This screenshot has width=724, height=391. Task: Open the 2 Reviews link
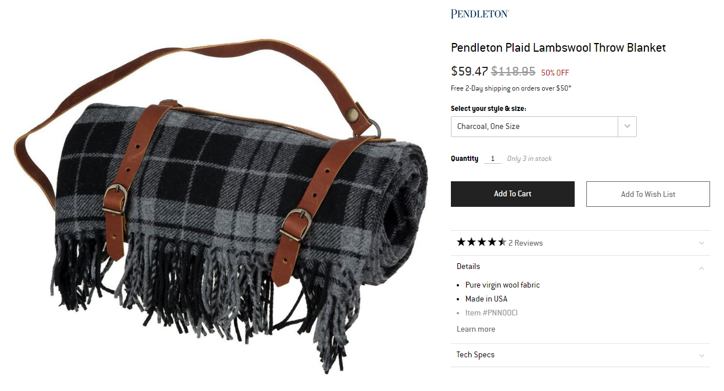click(525, 243)
